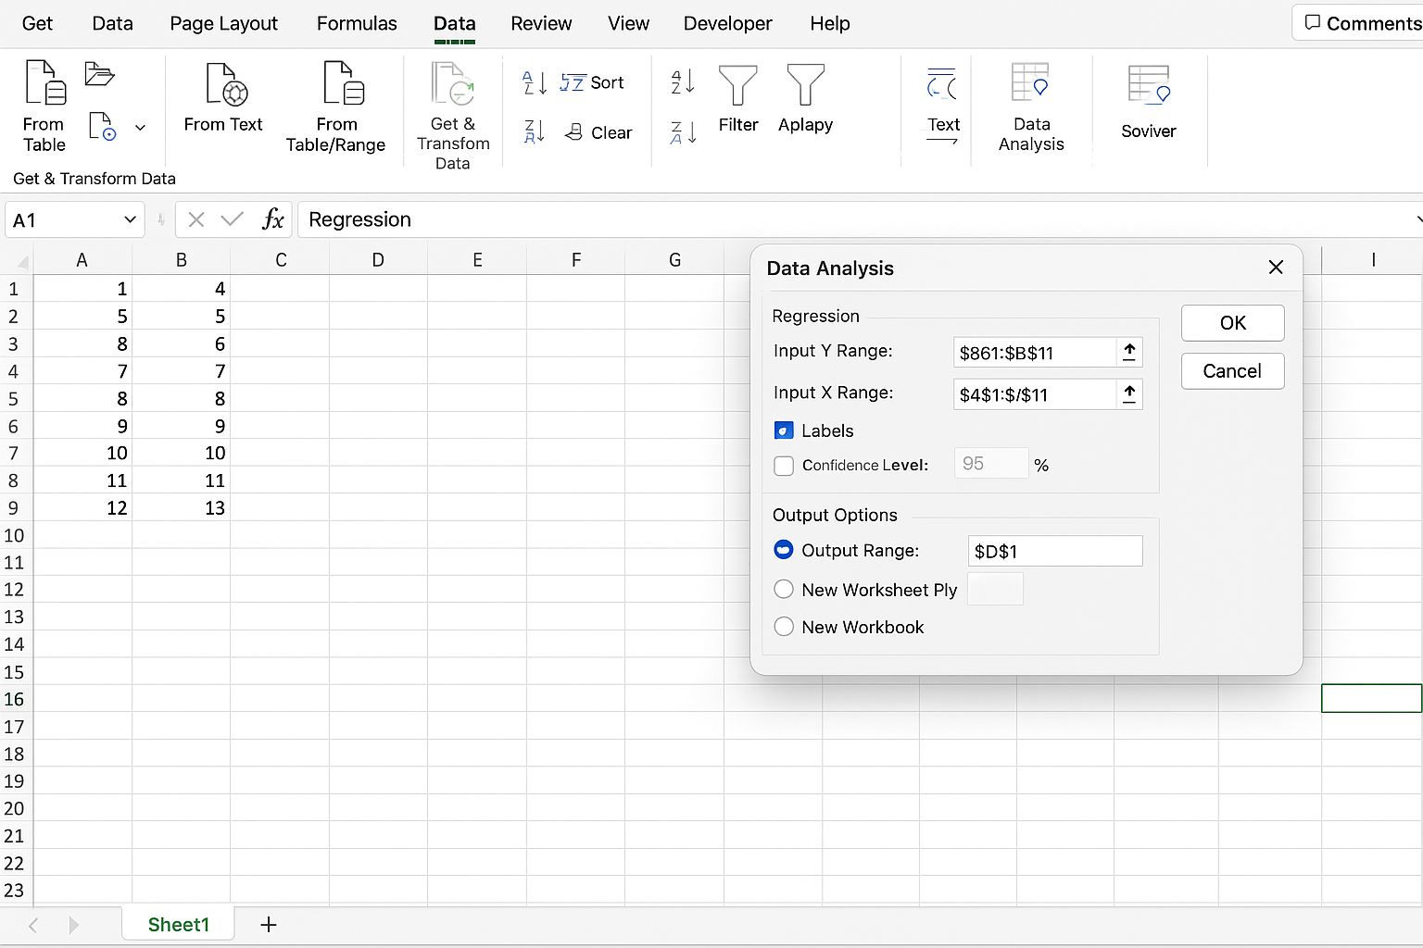This screenshot has height=948, width=1423.
Task: Sort A to Z ascending icon beside Sort
Action: click(535, 82)
